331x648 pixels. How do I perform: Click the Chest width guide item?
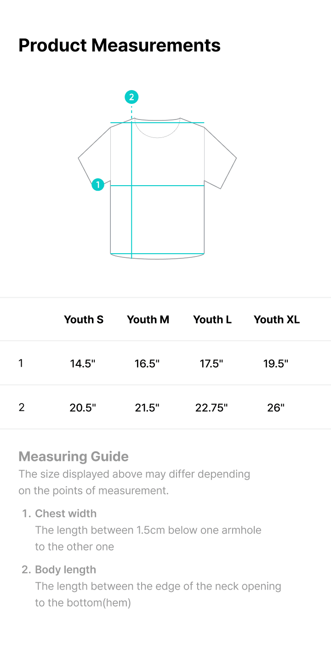[x=66, y=513]
